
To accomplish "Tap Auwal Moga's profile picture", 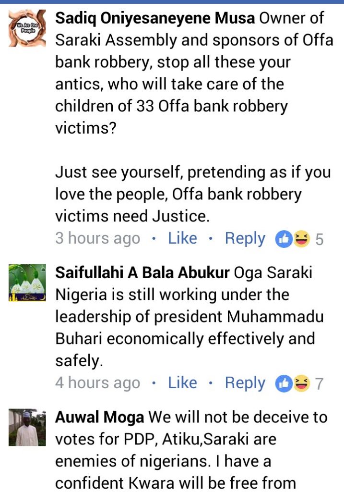I will (27, 427).
